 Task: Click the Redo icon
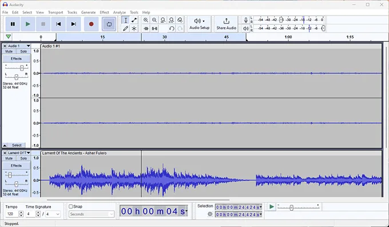click(180, 29)
